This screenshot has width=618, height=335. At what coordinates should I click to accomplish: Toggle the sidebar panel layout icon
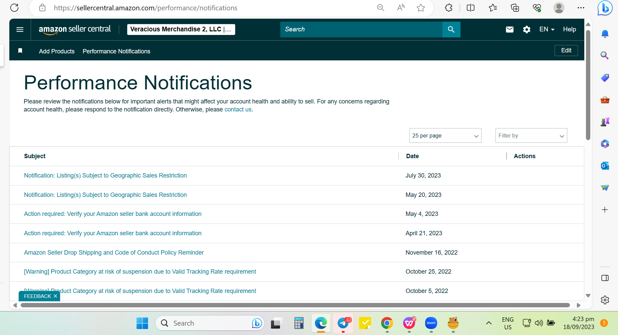605,278
